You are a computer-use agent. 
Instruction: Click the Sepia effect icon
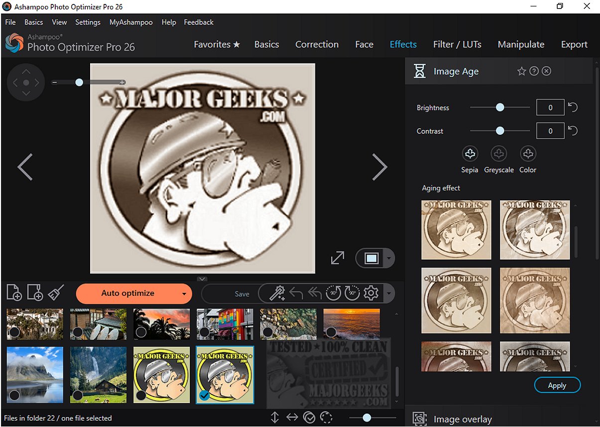click(x=470, y=154)
